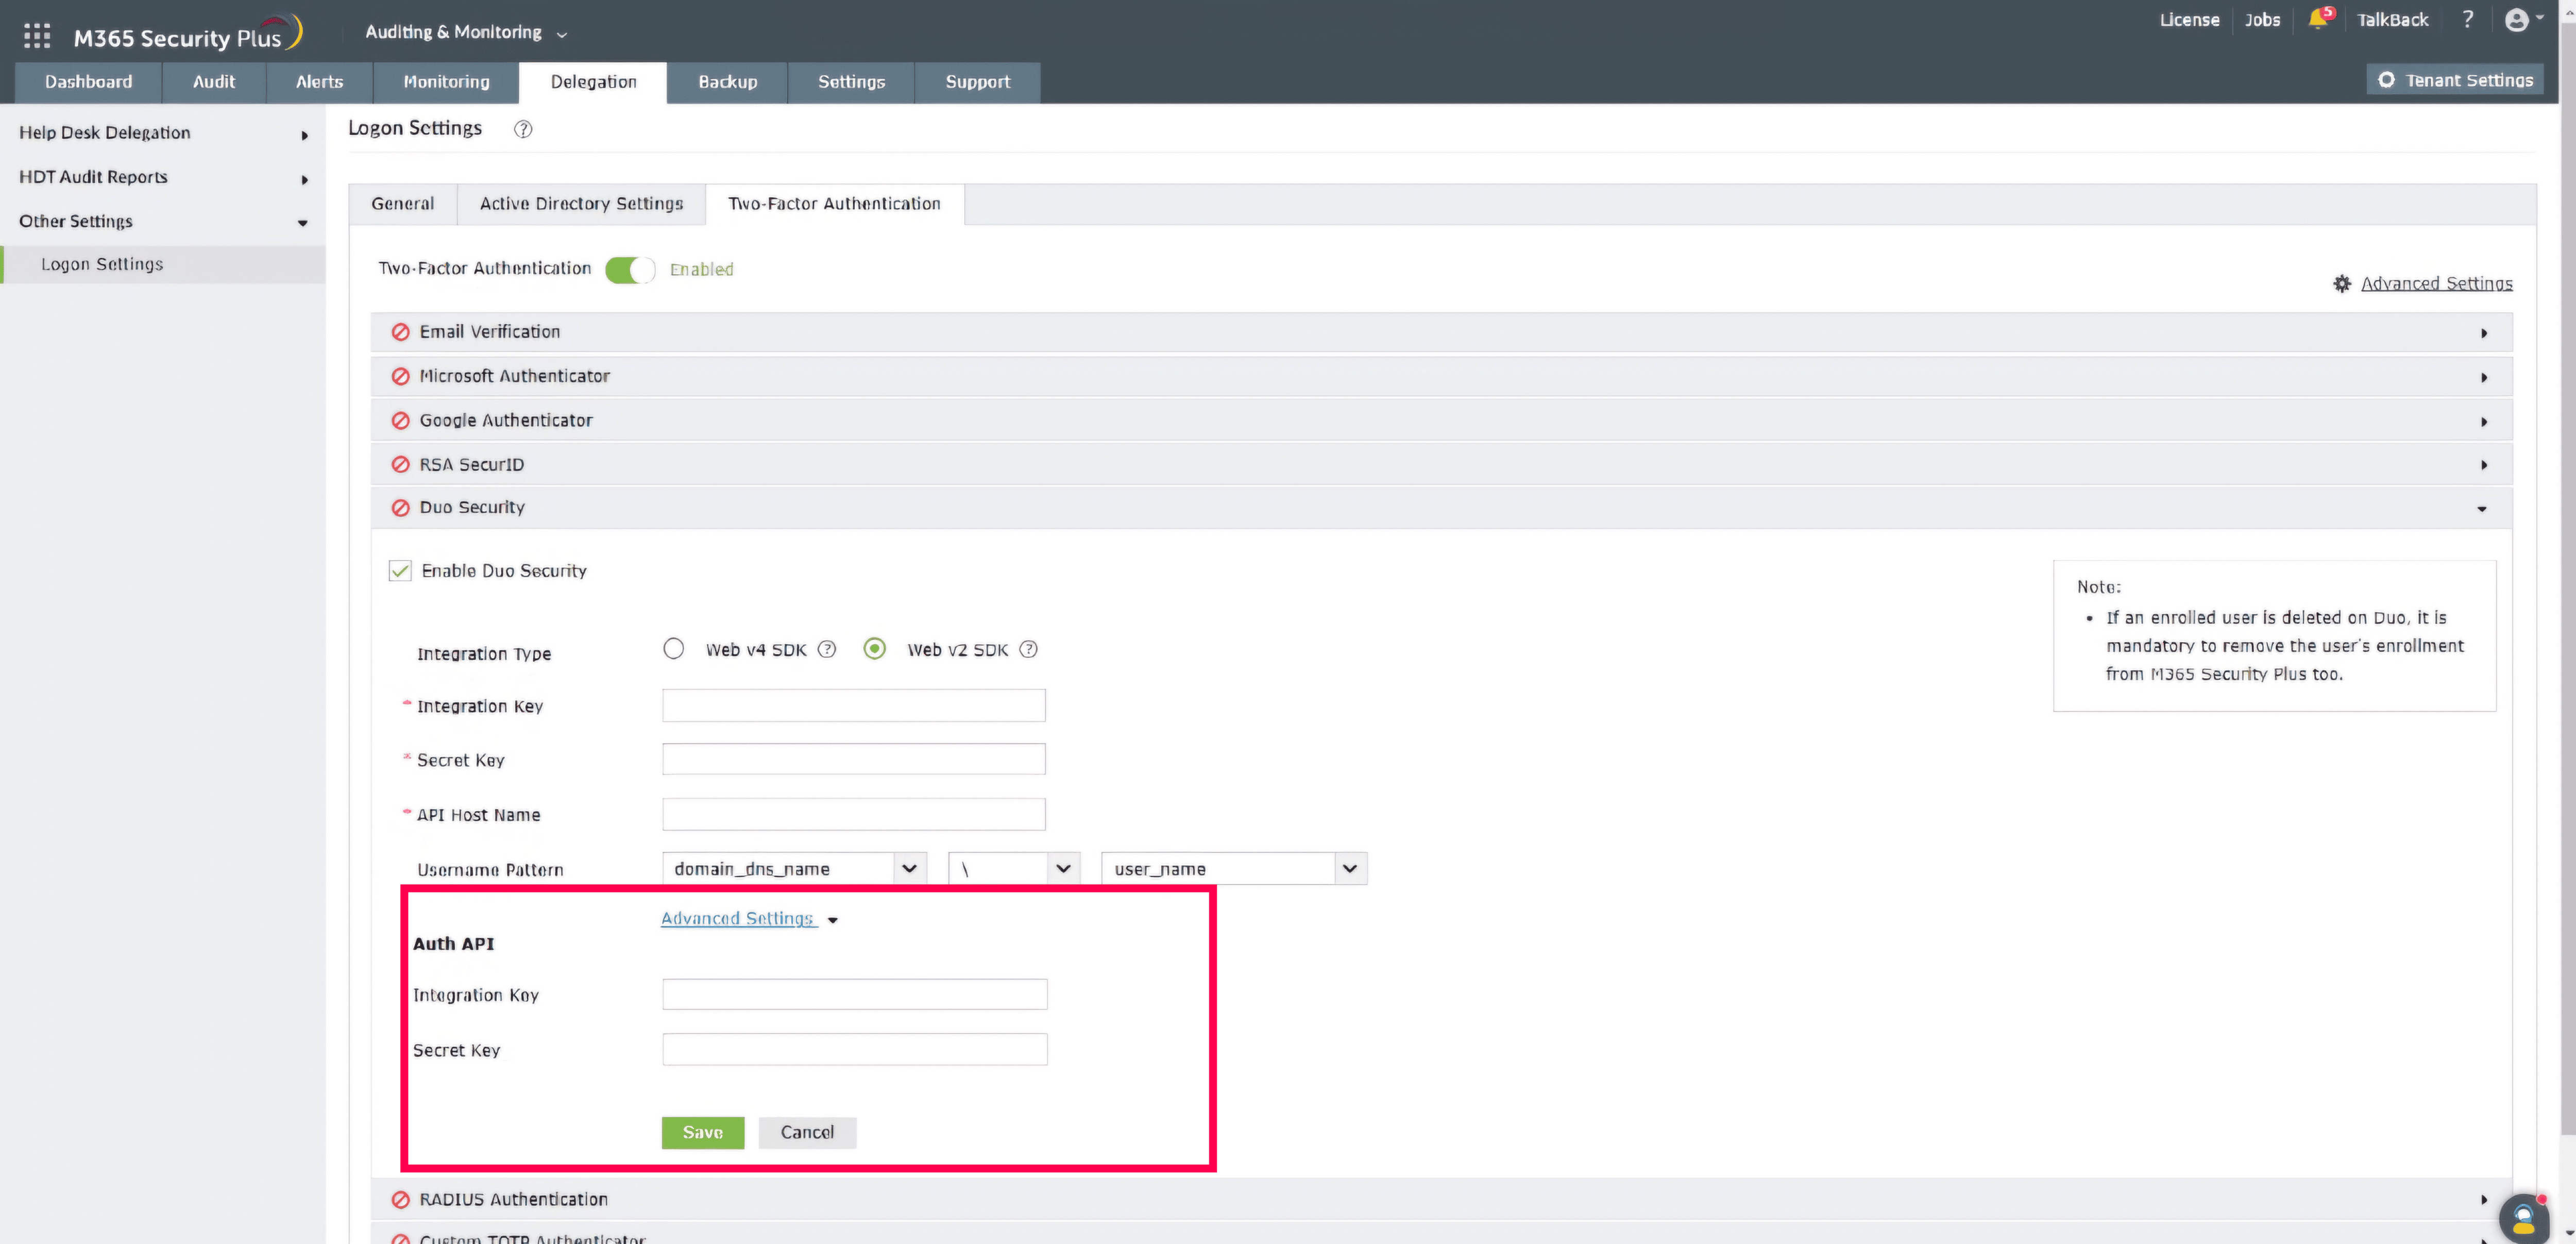Uncheck Enable Duo Security checkbox
The height and width of the screenshot is (1244, 2576).
pos(400,571)
